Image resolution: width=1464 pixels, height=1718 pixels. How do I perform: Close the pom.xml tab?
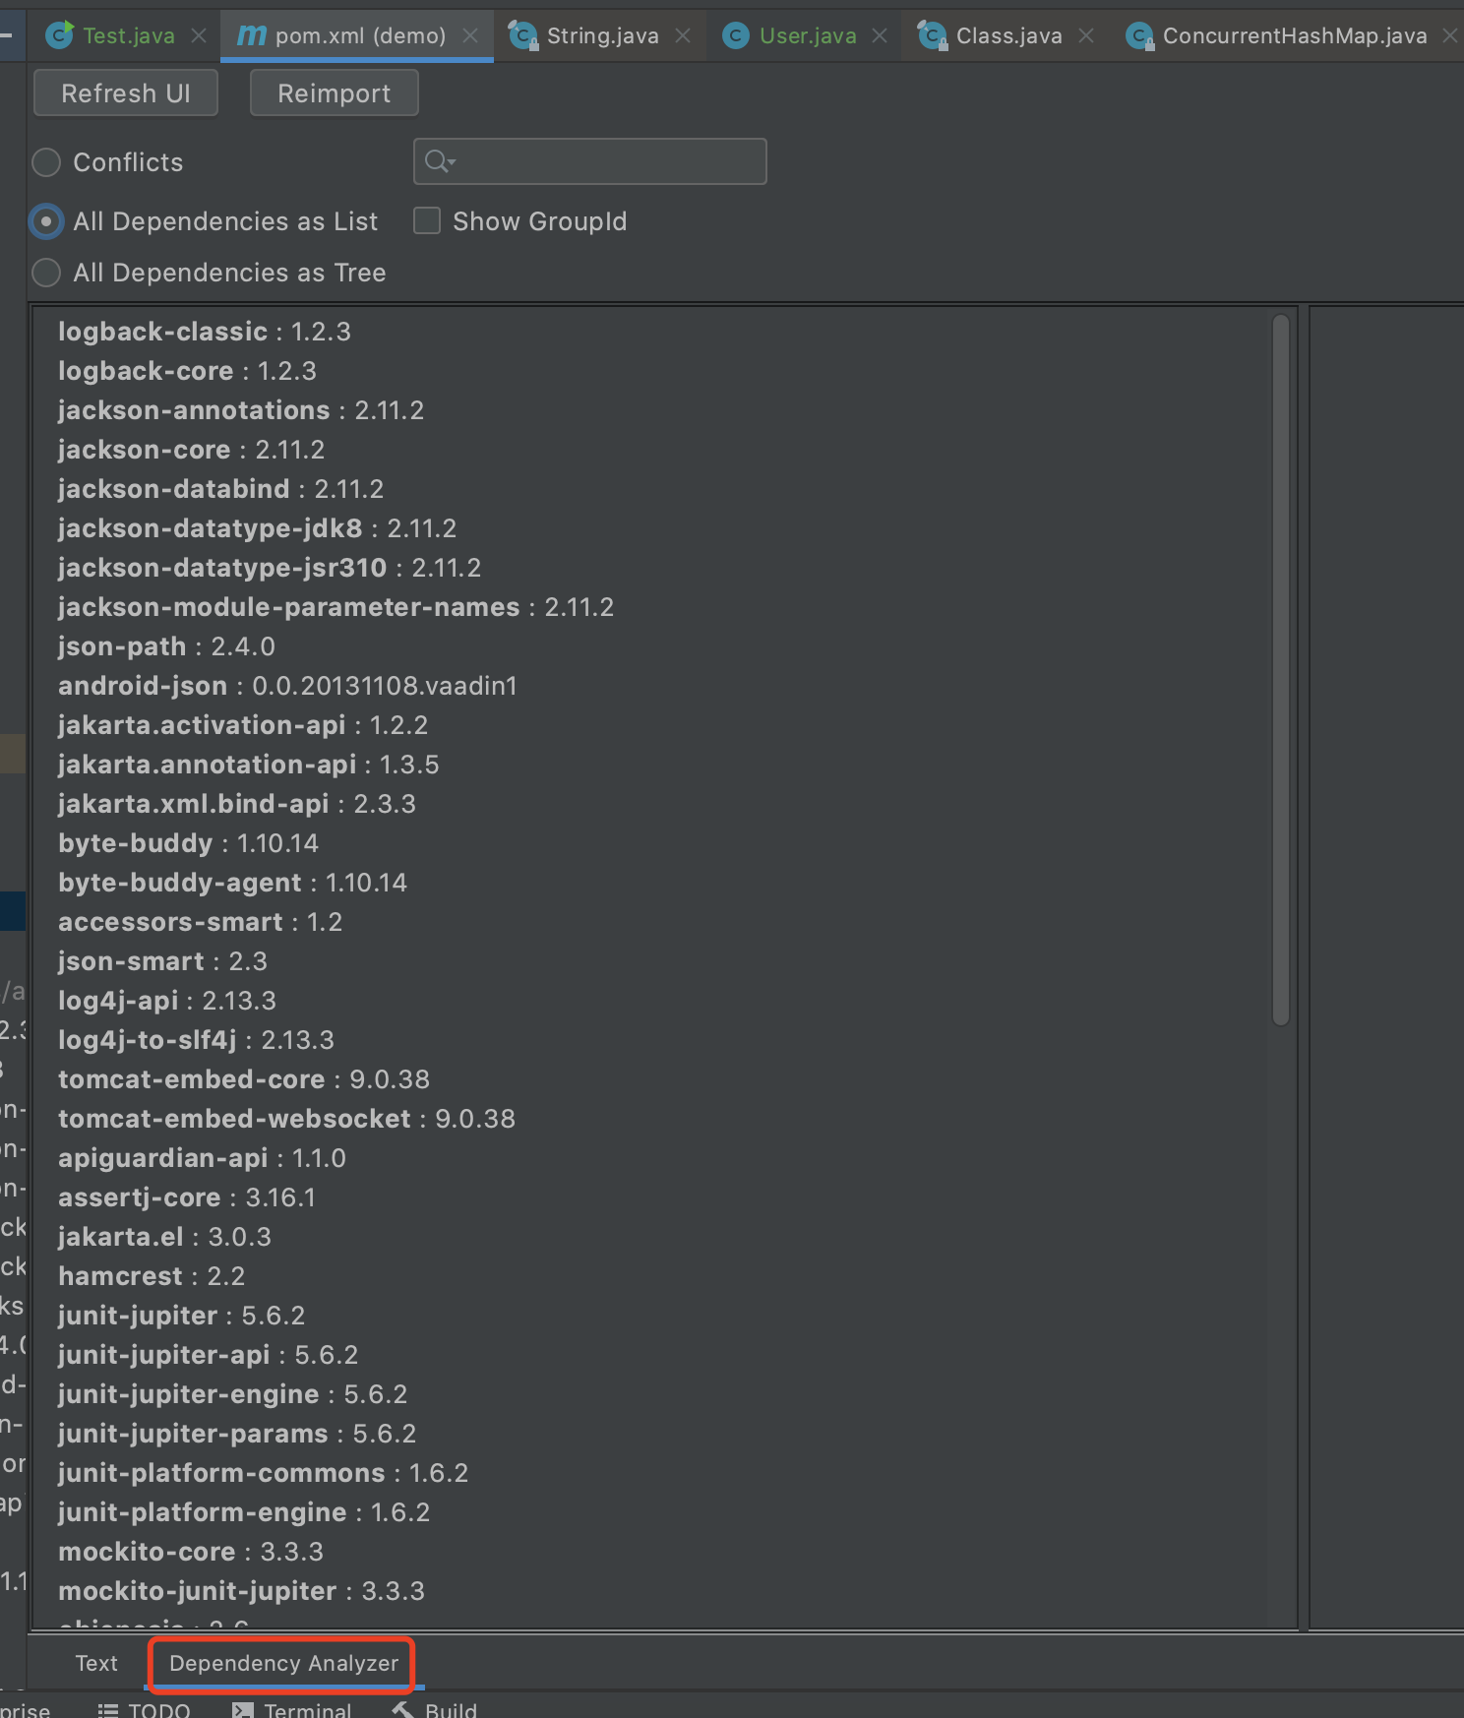[x=470, y=36]
